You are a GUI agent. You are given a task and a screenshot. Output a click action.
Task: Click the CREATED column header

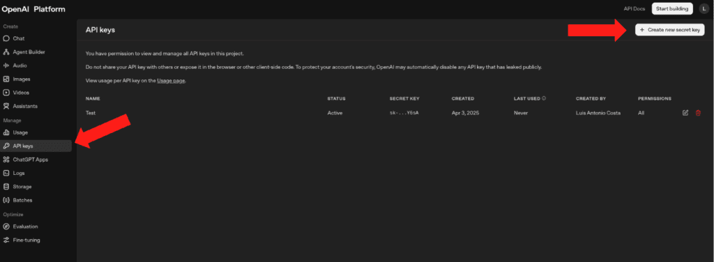point(463,98)
